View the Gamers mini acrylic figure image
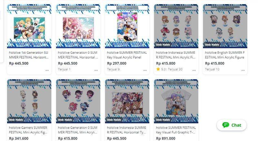 (29, 101)
